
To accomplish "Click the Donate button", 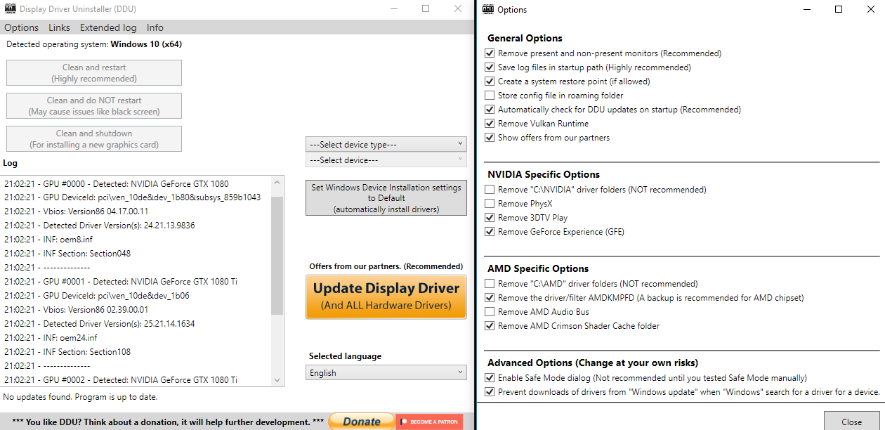I will tap(362, 422).
